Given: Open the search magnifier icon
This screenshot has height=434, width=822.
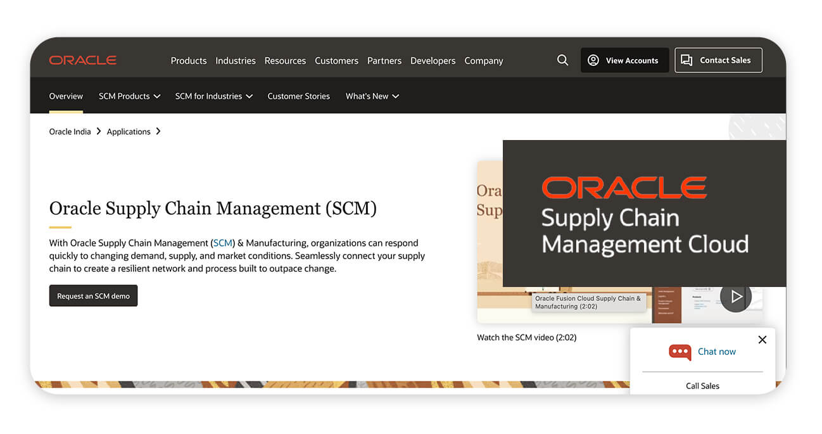Looking at the screenshot, I should tap(562, 60).
